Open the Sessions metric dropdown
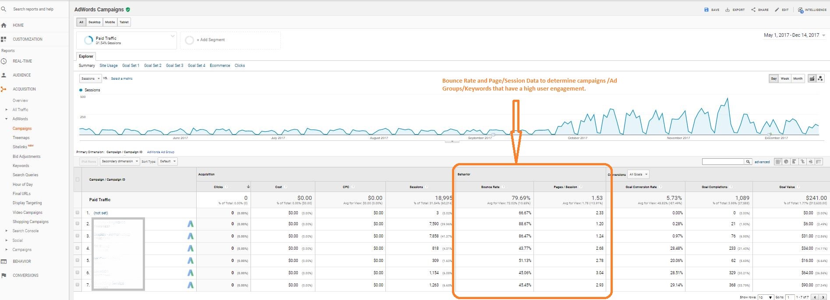830x300 pixels. click(91, 78)
